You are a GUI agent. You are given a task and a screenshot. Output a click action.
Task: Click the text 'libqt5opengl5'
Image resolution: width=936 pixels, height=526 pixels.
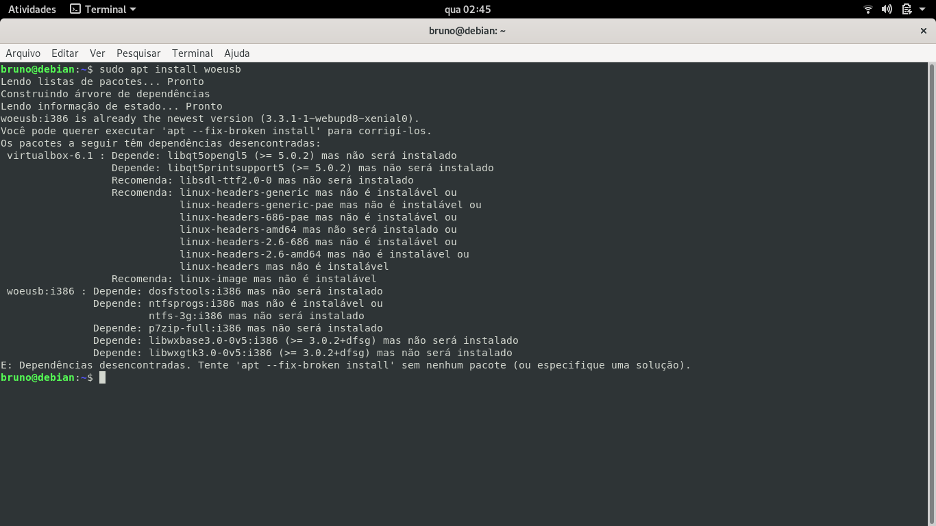click(207, 155)
